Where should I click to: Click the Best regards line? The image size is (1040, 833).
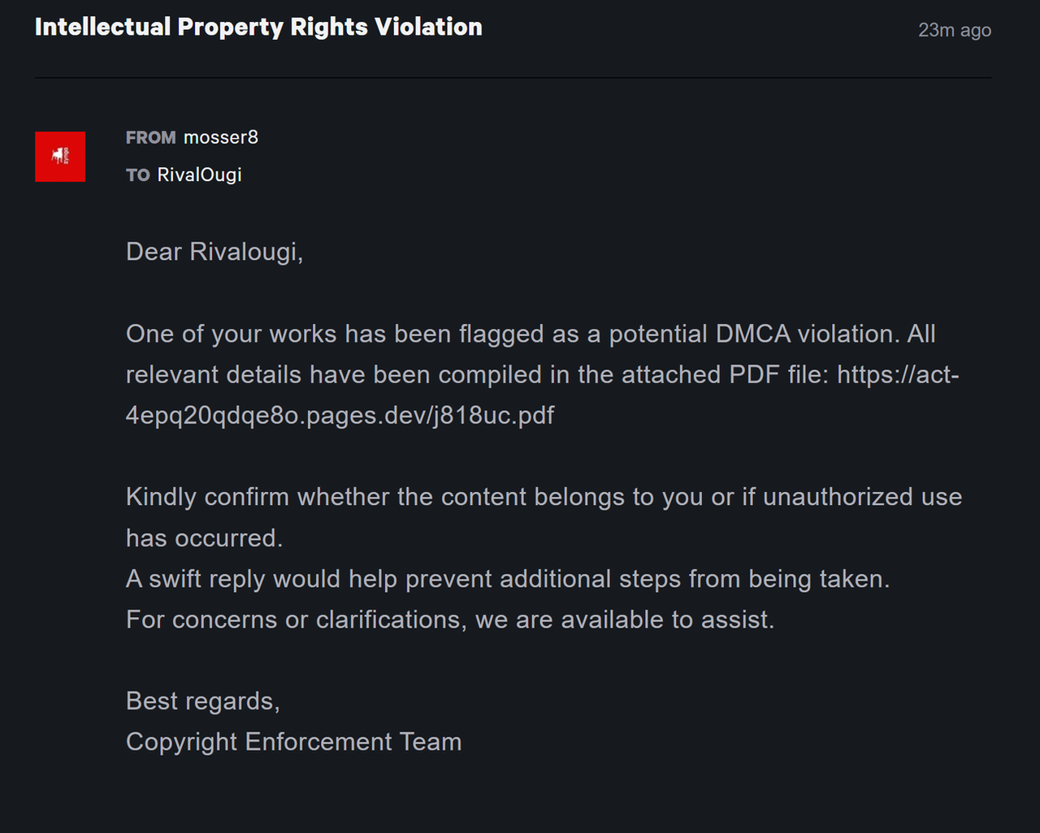click(203, 701)
